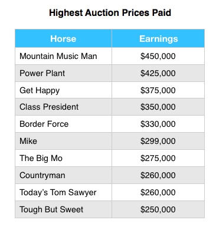Select the Mountain Music Man cell
216x230 pixels.
pyautogui.click(x=63, y=56)
